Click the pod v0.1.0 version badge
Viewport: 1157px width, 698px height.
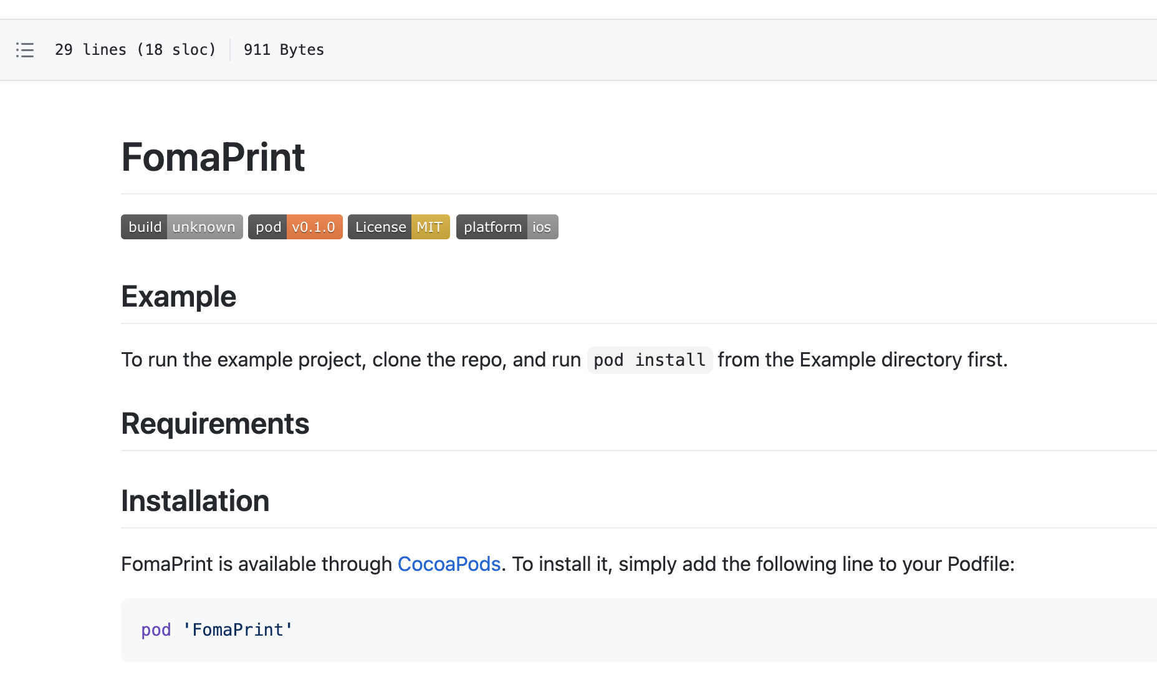[295, 227]
